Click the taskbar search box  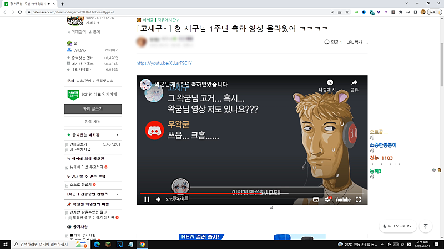(51, 244)
